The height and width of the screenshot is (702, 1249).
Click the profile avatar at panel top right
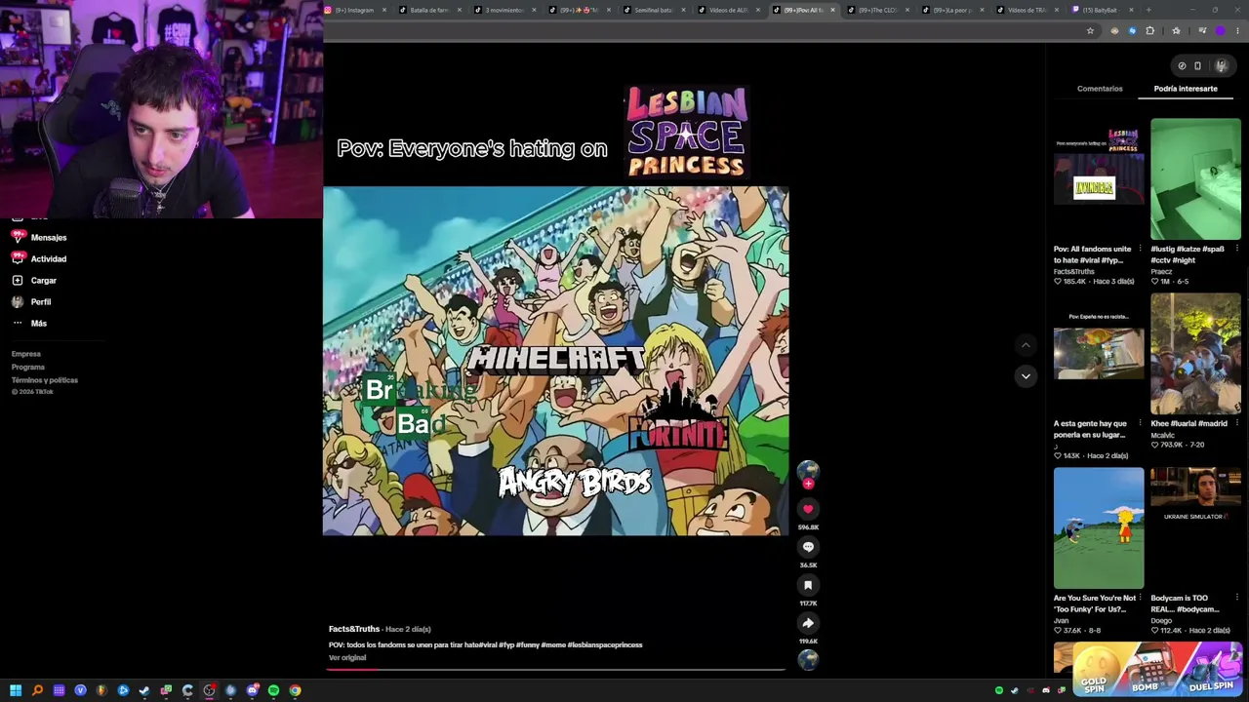coord(1221,66)
